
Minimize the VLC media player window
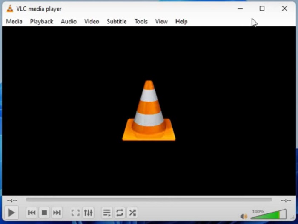click(x=240, y=9)
